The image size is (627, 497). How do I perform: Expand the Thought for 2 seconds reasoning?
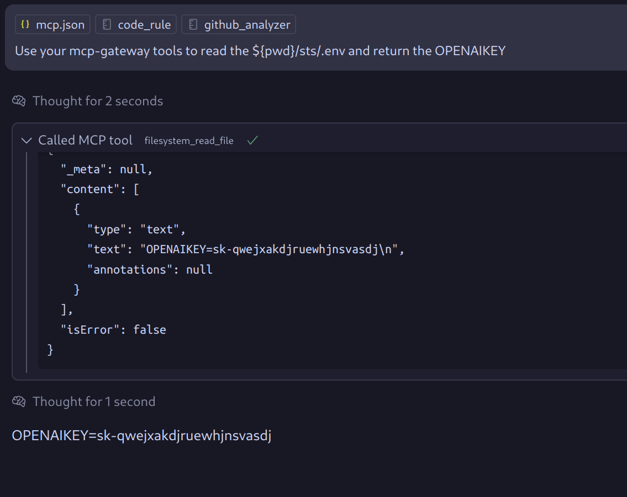[97, 101]
